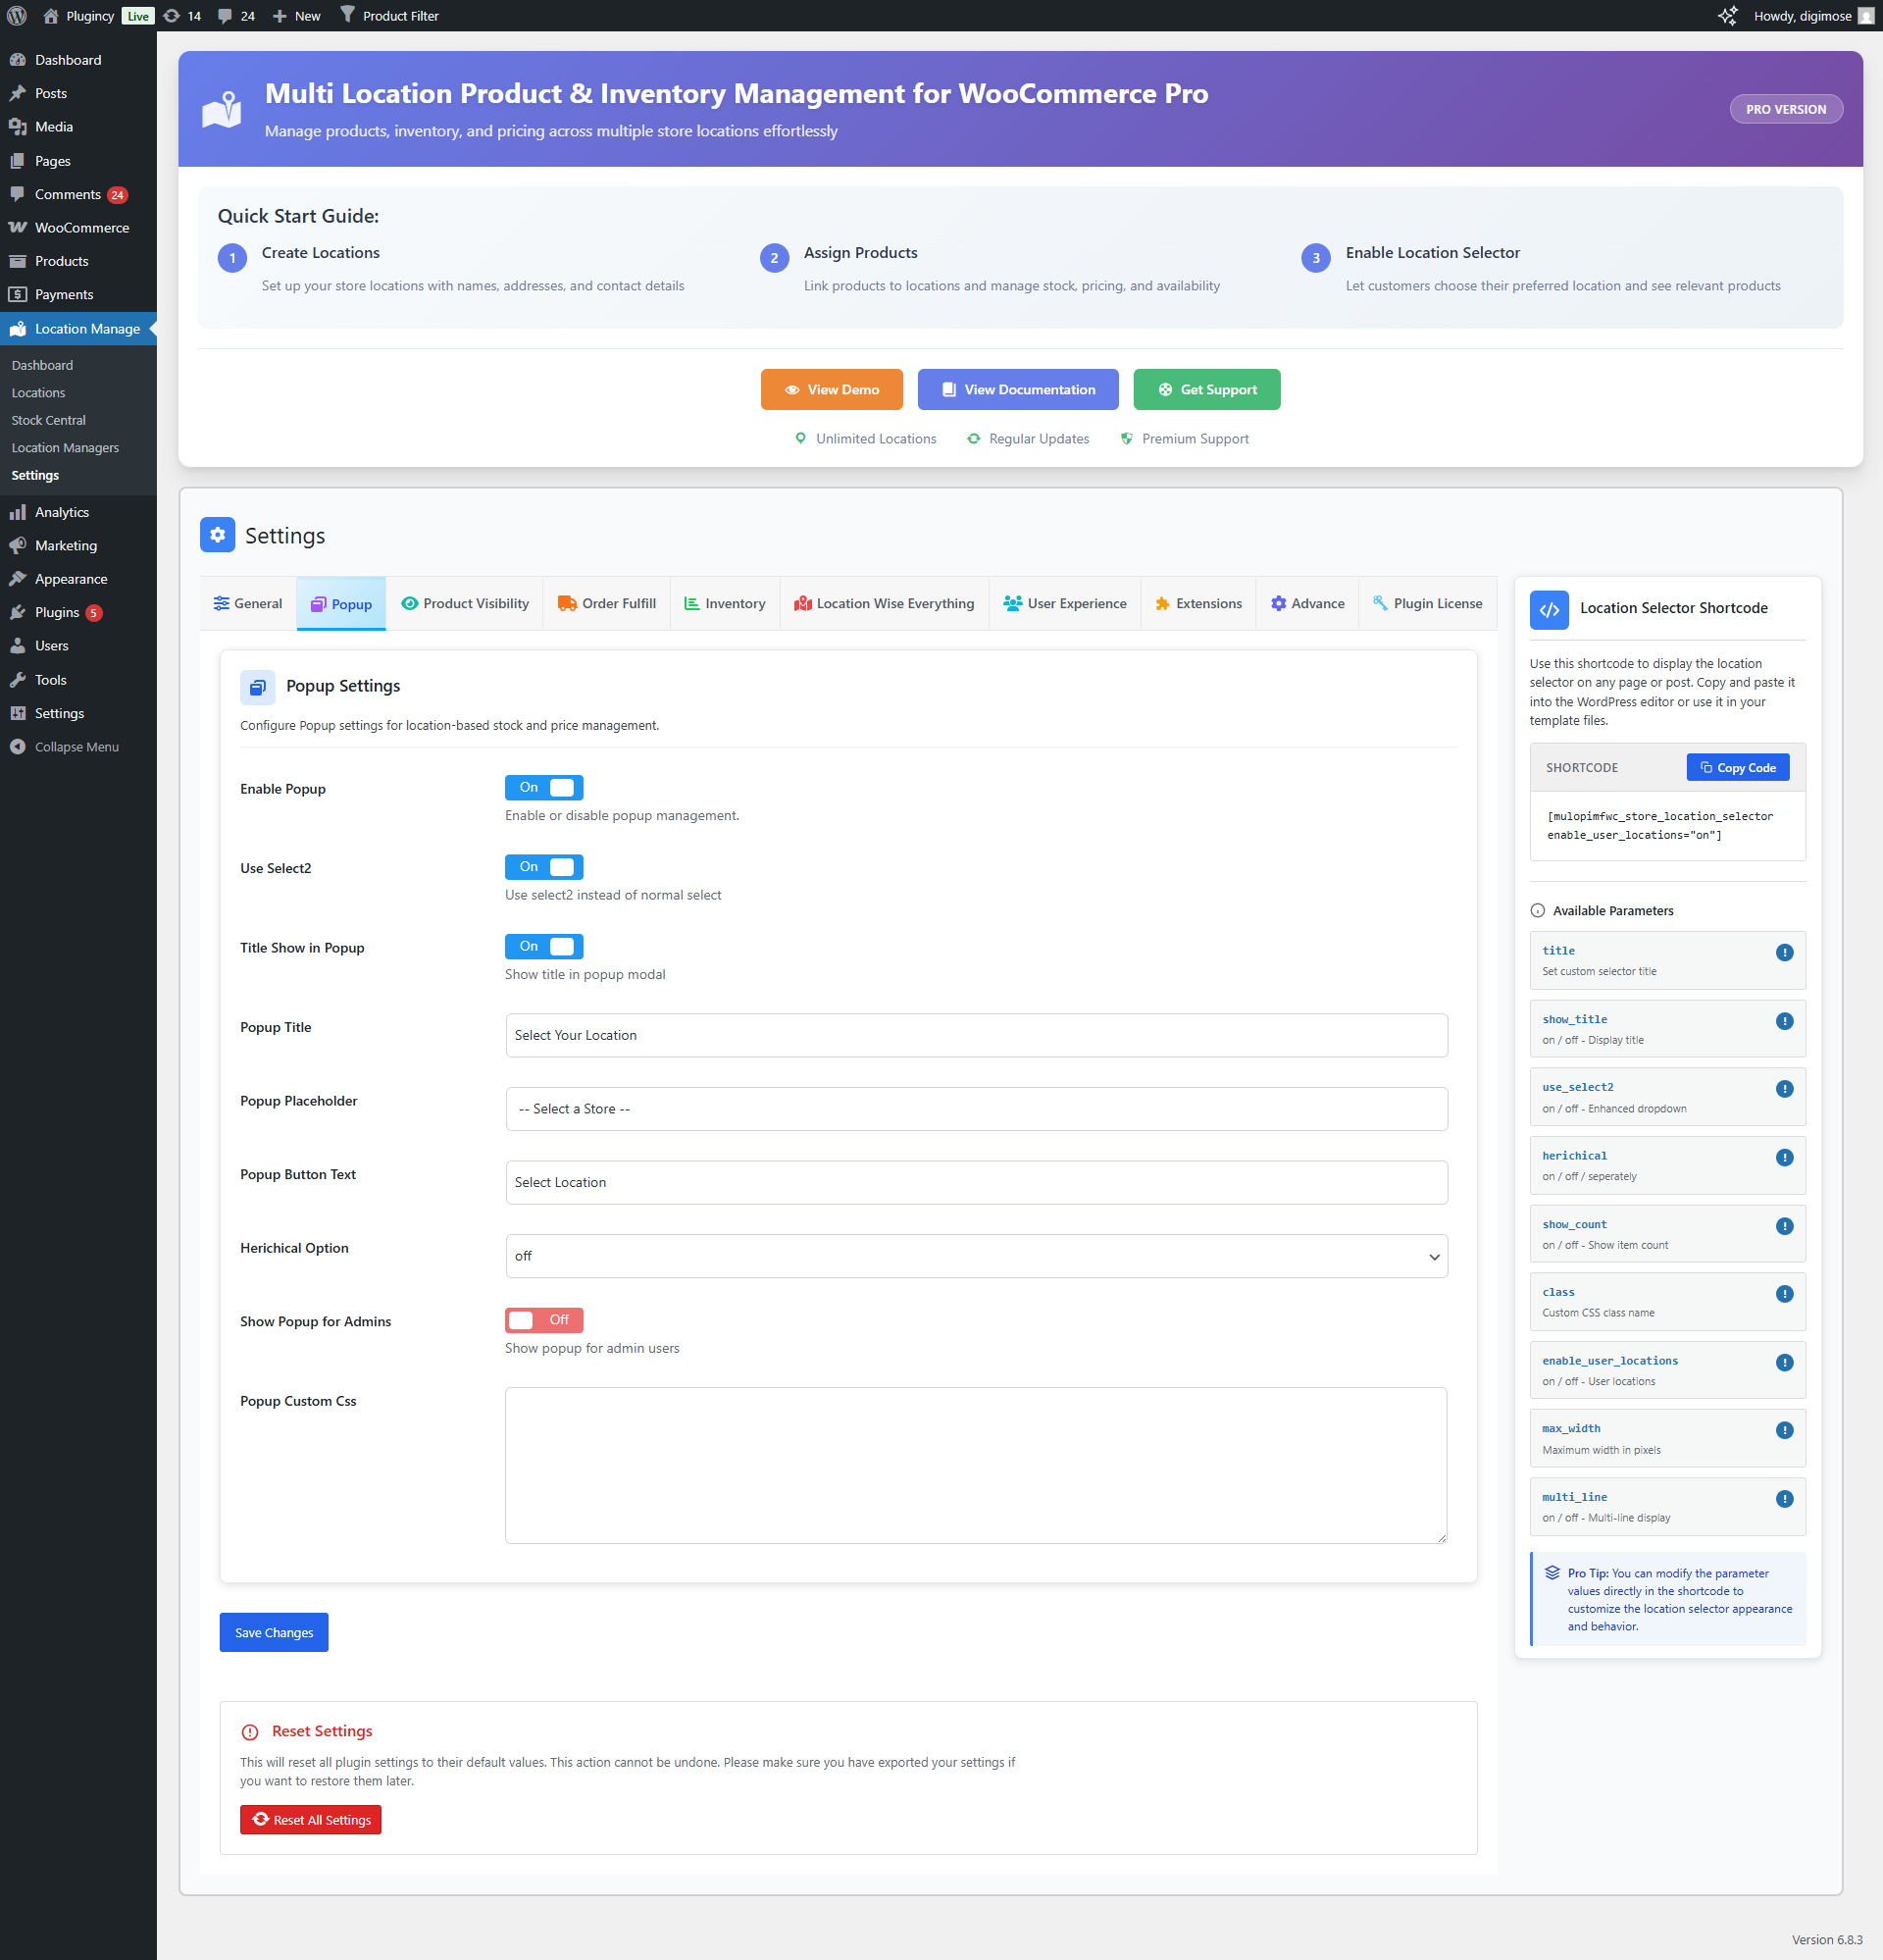
Task: Open Analytics from the sidebar
Action: tap(61, 511)
